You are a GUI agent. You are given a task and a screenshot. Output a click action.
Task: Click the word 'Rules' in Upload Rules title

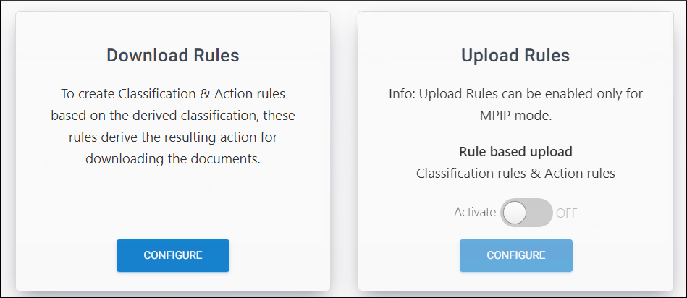(x=547, y=56)
